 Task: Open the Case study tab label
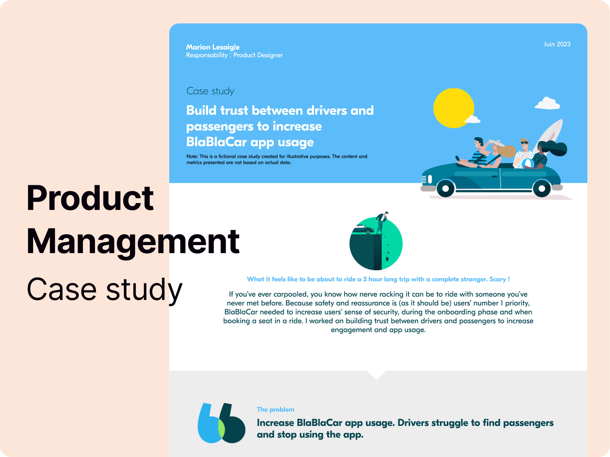(210, 91)
